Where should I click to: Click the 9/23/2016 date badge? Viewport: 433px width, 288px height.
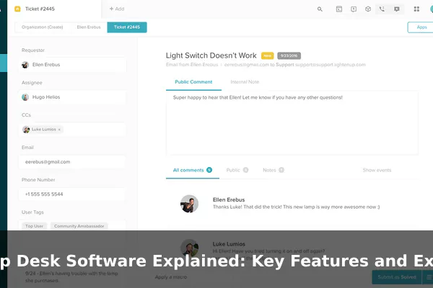(289, 55)
